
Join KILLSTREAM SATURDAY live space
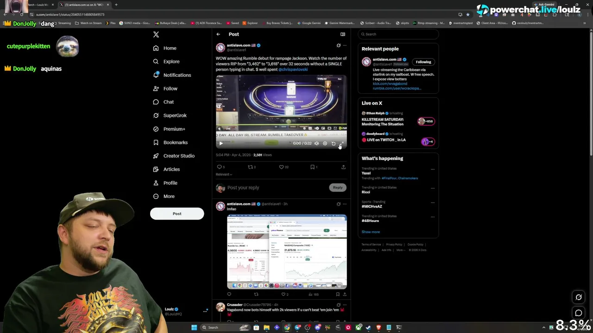pos(398,119)
